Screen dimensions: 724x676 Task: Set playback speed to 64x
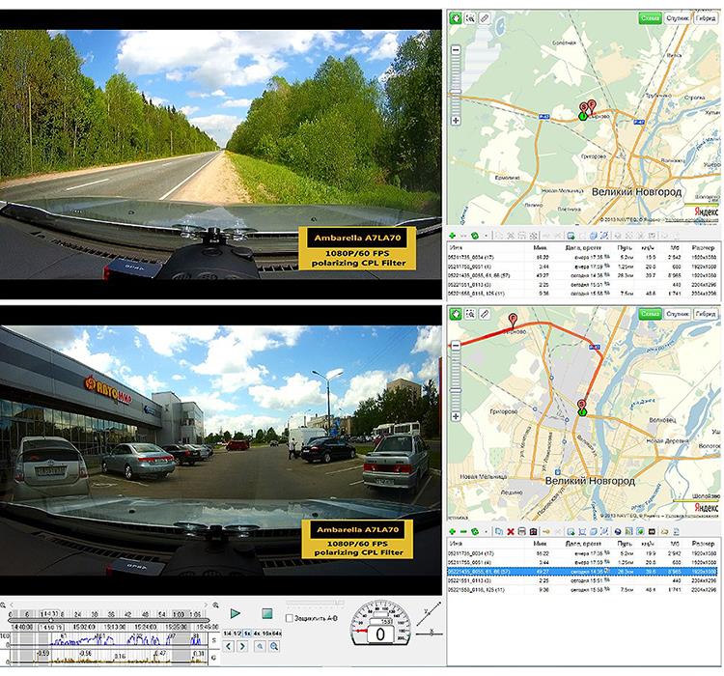(x=277, y=634)
